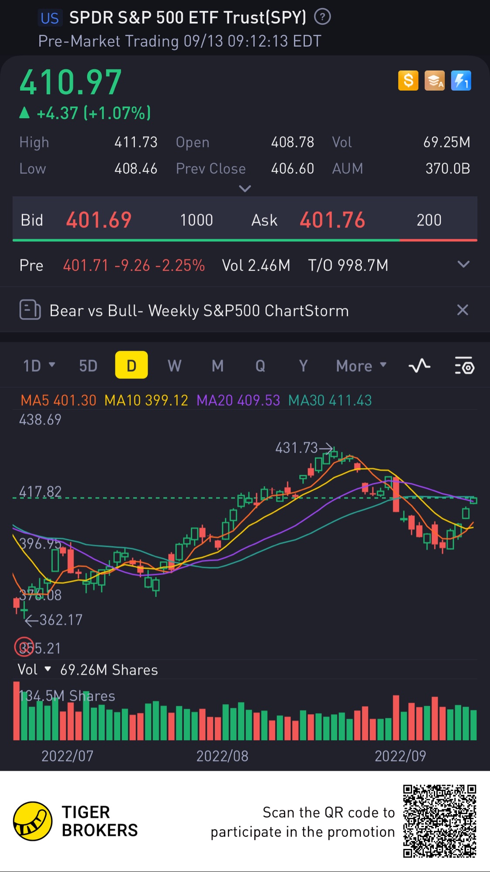This screenshot has height=872, width=490.
Task: Tap the news article document icon
Action: tap(30, 310)
